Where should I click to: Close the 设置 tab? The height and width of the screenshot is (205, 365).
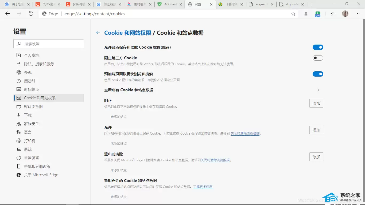tap(211, 4)
